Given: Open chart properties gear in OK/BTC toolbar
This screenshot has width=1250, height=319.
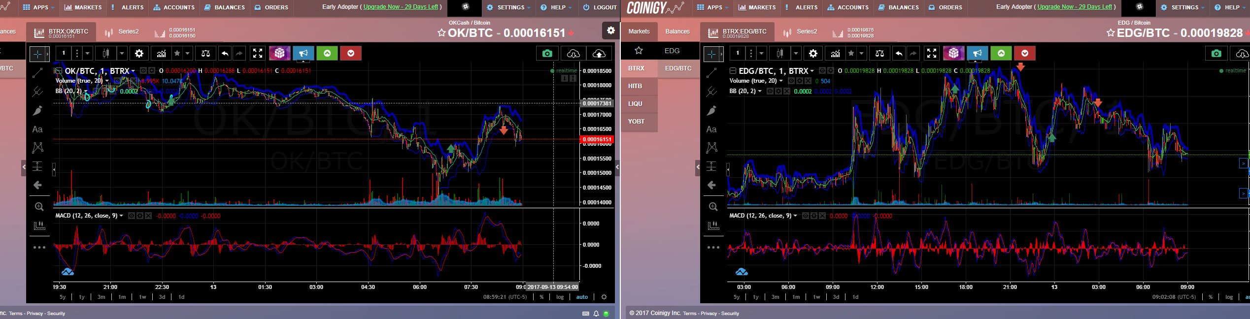Looking at the screenshot, I should [139, 53].
